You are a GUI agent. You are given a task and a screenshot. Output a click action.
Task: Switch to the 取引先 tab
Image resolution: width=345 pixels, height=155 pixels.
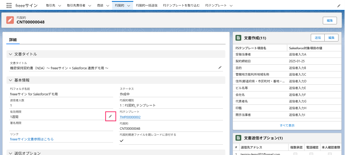(51, 5)
